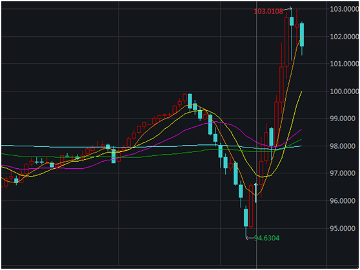Click the 103.0108 high price label

pyautogui.click(x=268, y=11)
